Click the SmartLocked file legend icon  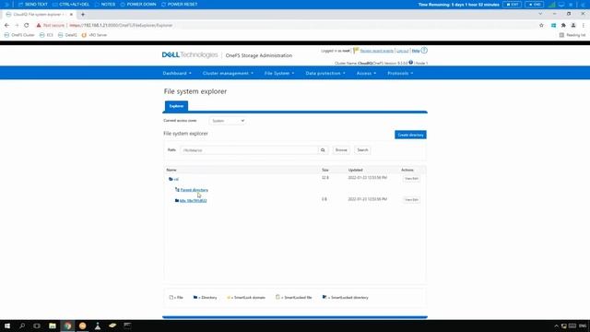coord(277,297)
